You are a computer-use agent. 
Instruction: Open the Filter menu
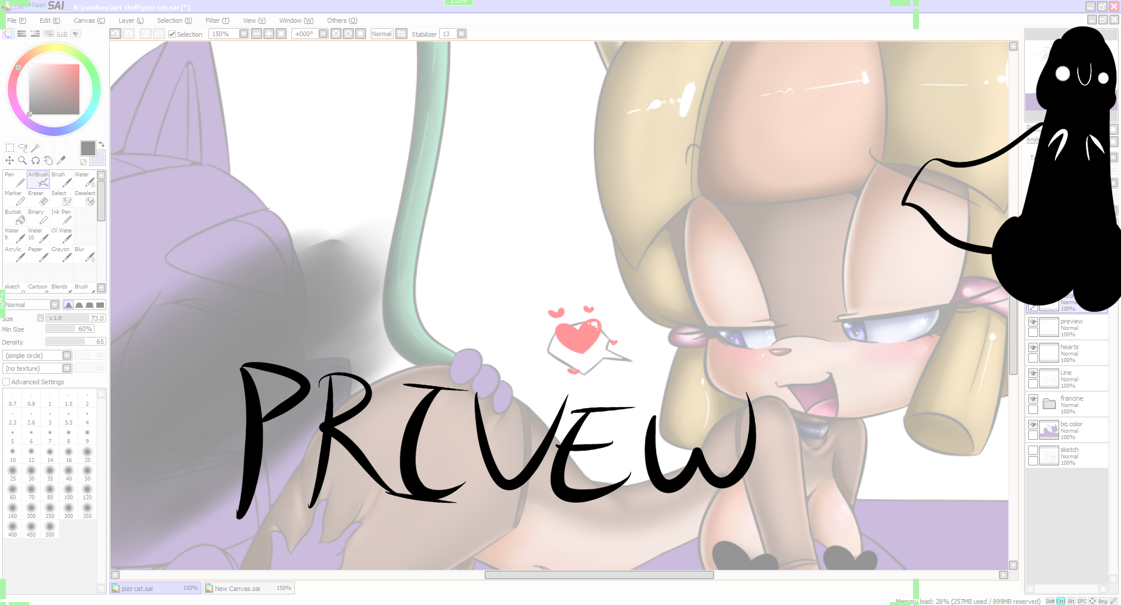point(217,20)
